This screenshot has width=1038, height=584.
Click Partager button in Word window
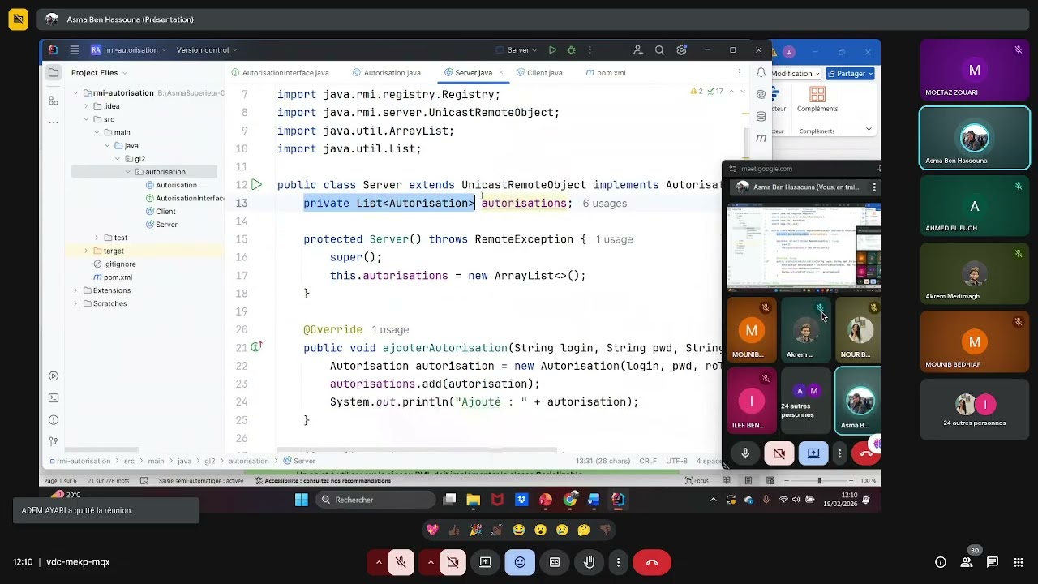pyautogui.click(x=850, y=73)
